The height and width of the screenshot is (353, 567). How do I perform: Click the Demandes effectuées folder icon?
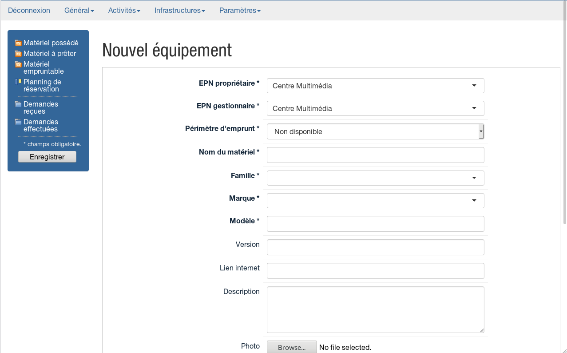click(x=18, y=122)
